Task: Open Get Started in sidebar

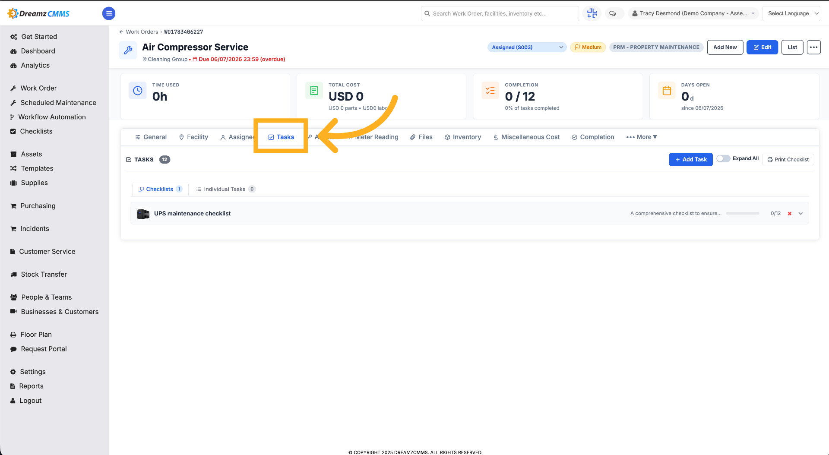Action: (x=39, y=37)
